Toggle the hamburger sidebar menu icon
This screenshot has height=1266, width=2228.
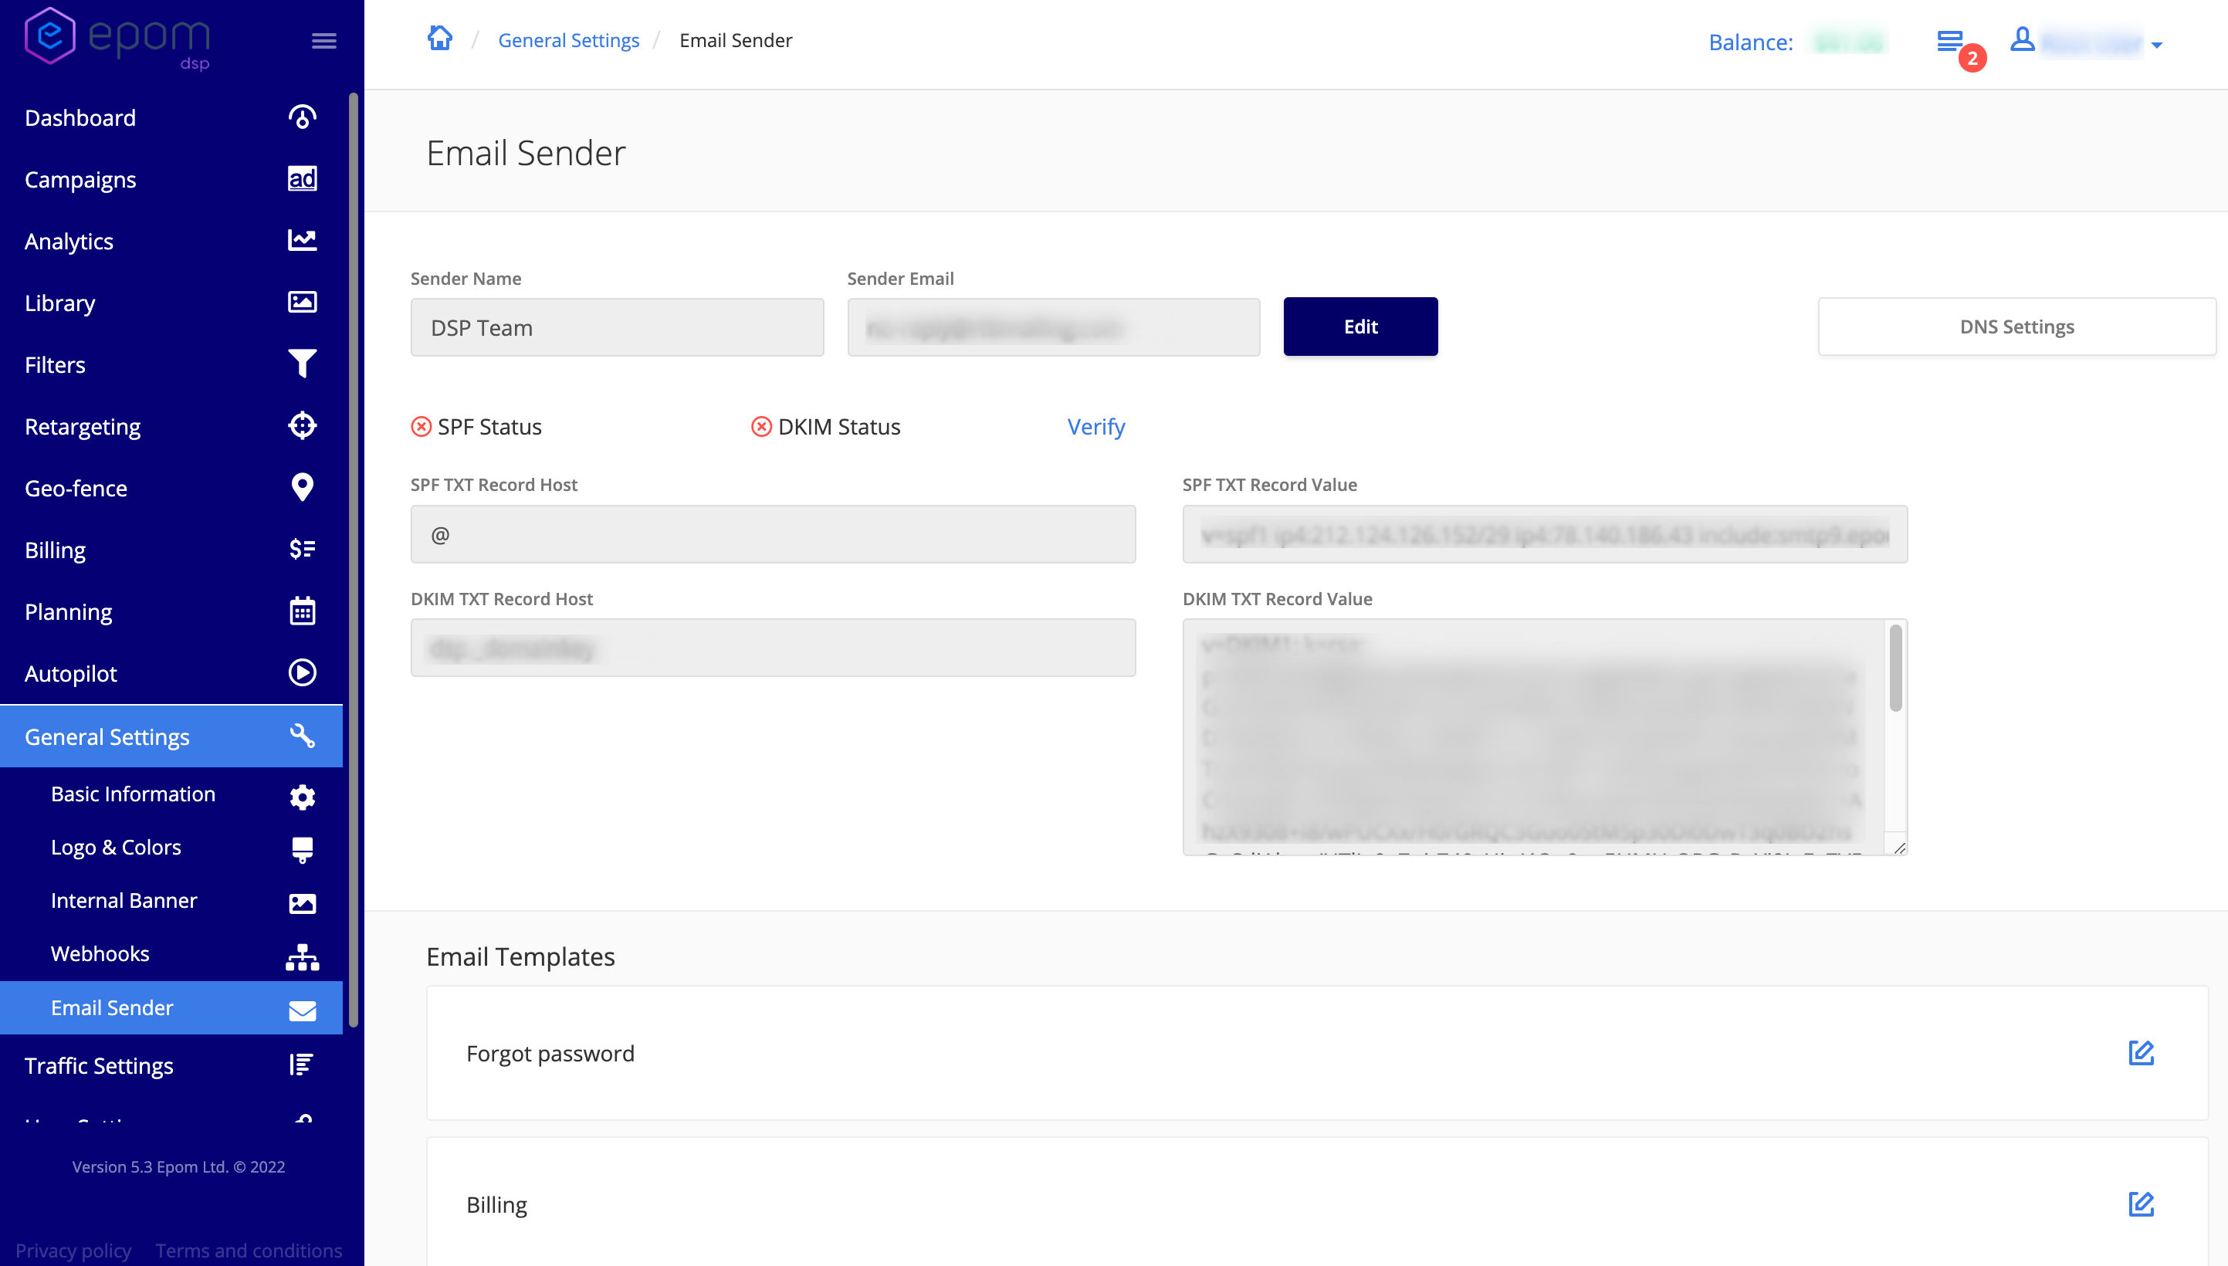coord(323,41)
